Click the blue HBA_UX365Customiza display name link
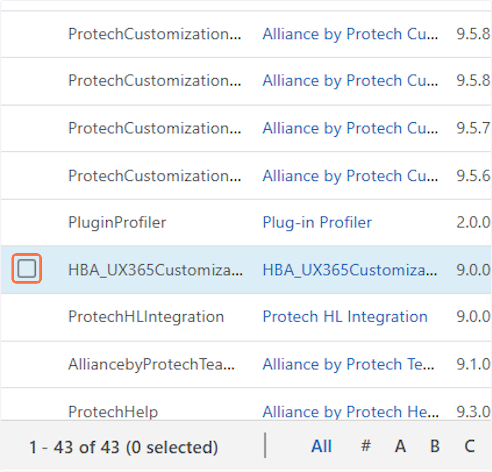The width and height of the screenshot is (492, 472). tap(350, 270)
